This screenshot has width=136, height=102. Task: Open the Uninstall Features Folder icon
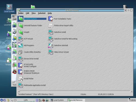[20, 25]
